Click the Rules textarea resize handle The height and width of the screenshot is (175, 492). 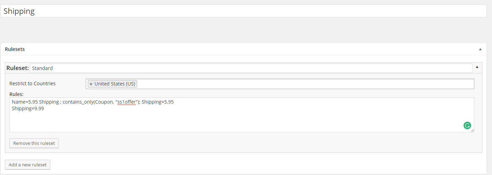click(x=472, y=130)
